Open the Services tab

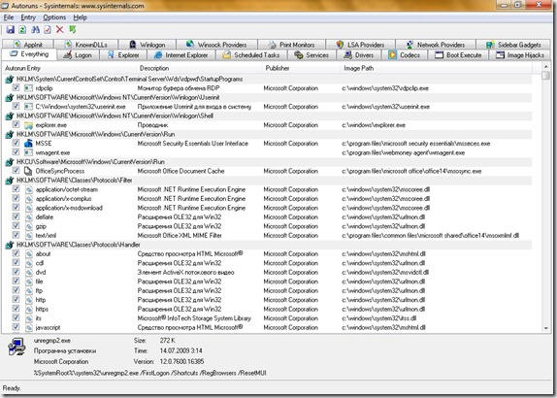point(311,55)
